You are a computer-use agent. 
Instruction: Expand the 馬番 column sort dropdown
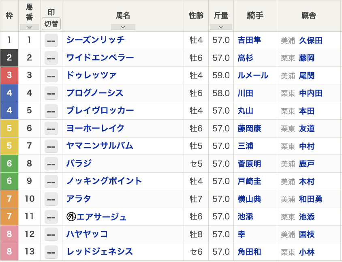point(29,26)
